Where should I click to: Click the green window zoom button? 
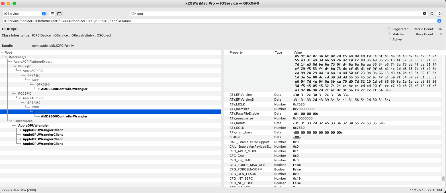click(x=14, y=3)
